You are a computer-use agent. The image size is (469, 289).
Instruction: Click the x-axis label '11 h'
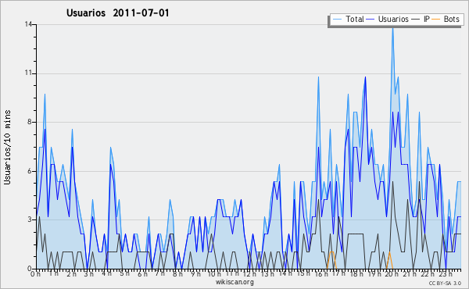232,273
